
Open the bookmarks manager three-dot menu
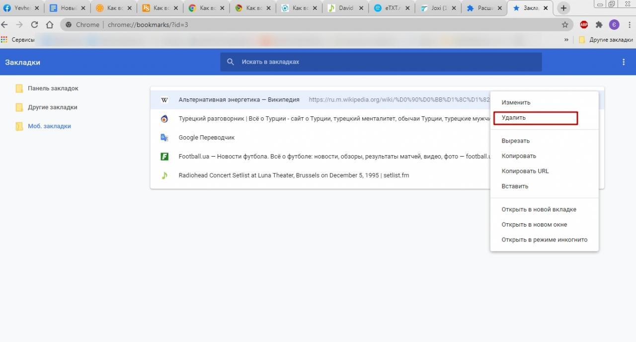624,62
